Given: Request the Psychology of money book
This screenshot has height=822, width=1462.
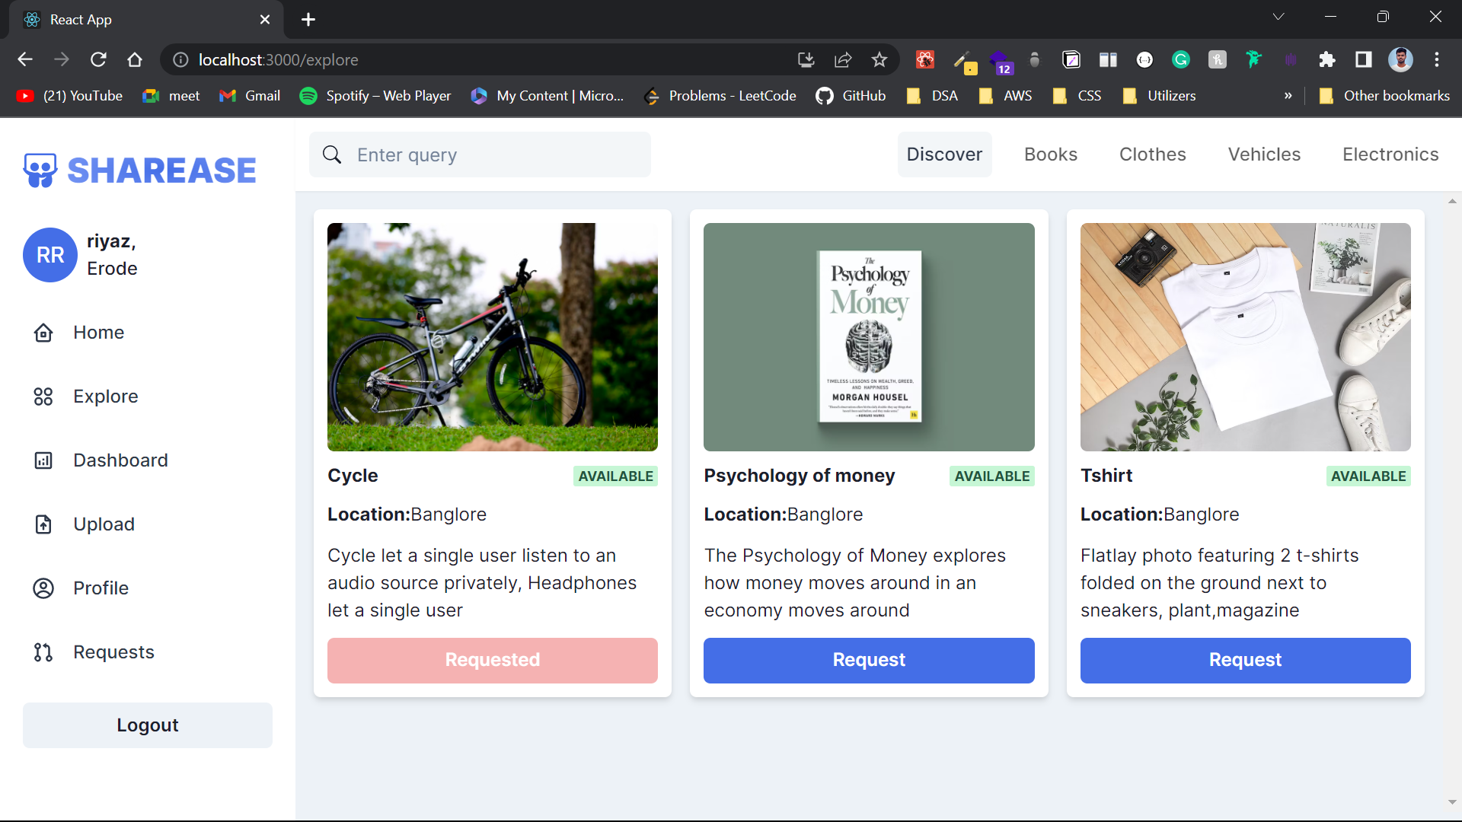Looking at the screenshot, I should pos(869,660).
